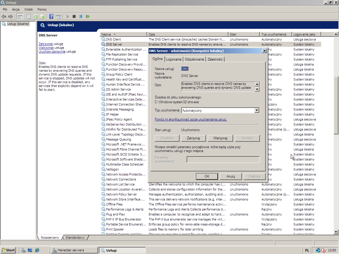Toggle the action pane toolbar icon
Screen dimensions: 339x254
pyautogui.click(x=58, y=16)
